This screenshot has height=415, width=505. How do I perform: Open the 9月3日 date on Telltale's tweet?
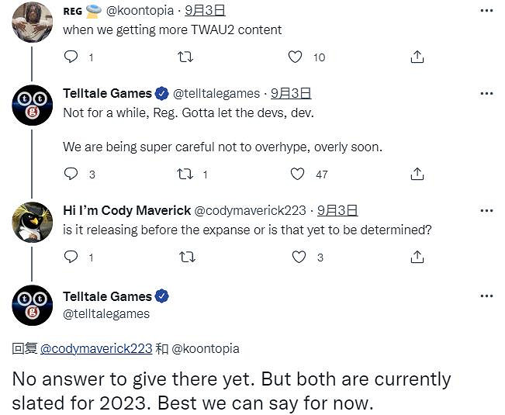(x=291, y=93)
